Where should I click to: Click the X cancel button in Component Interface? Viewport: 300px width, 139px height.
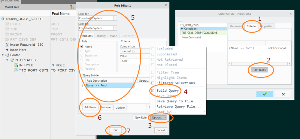pyautogui.click(x=283, y=94)
